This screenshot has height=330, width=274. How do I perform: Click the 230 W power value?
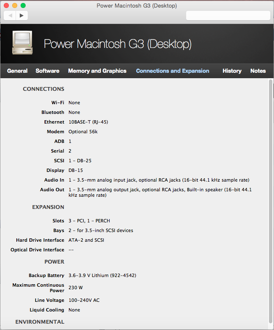coord(76,288)
